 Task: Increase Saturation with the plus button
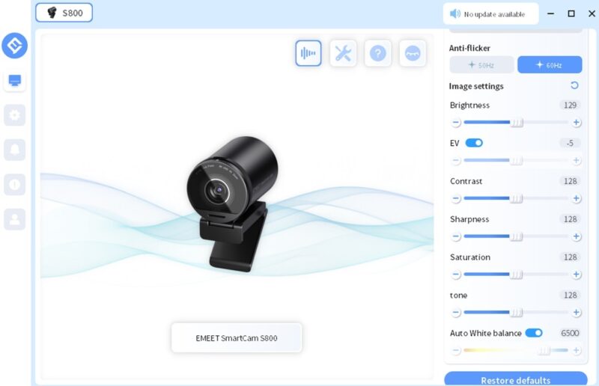click(x=577, y=275)
